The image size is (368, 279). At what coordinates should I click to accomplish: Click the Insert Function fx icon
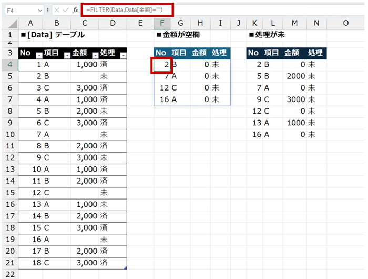(x=75, y=10)
